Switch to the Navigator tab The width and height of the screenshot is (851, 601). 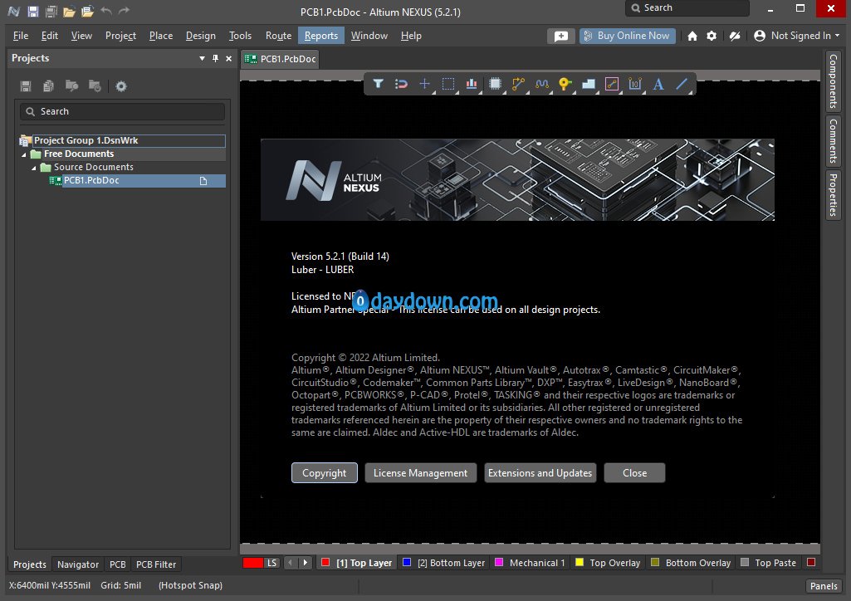(78, 564)
